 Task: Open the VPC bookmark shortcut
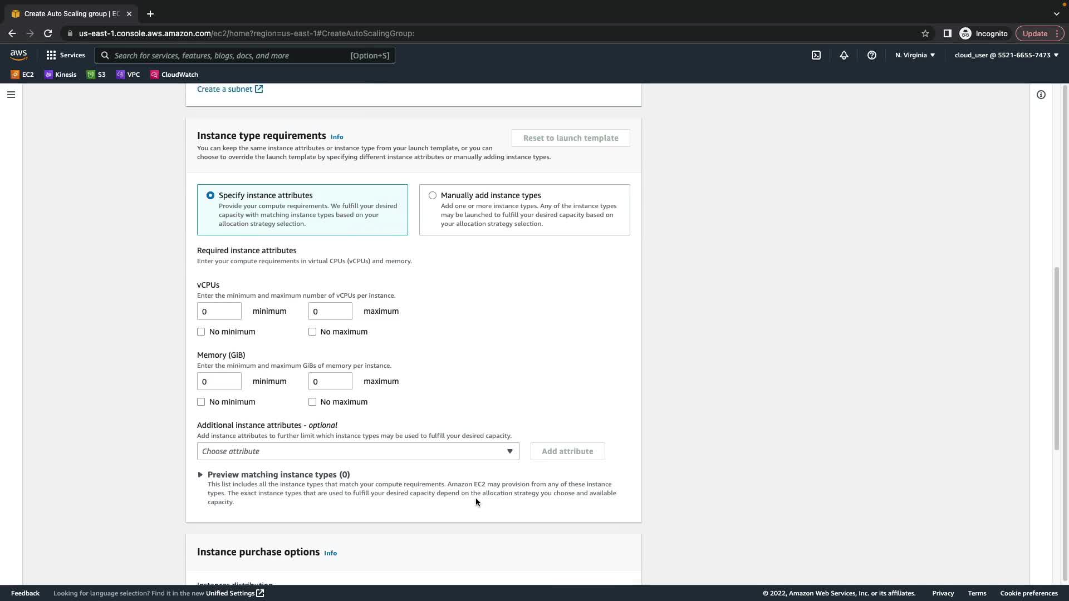[x=128, y=75]
